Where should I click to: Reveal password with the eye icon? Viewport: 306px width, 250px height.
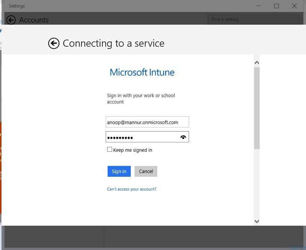[x=183, y=137]
